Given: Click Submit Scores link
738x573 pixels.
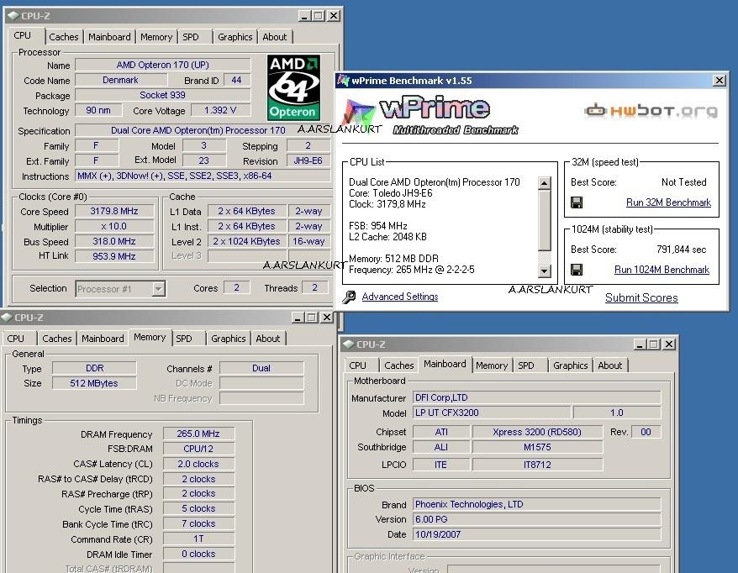Looking at the screenshot, I should click(641, 297).
